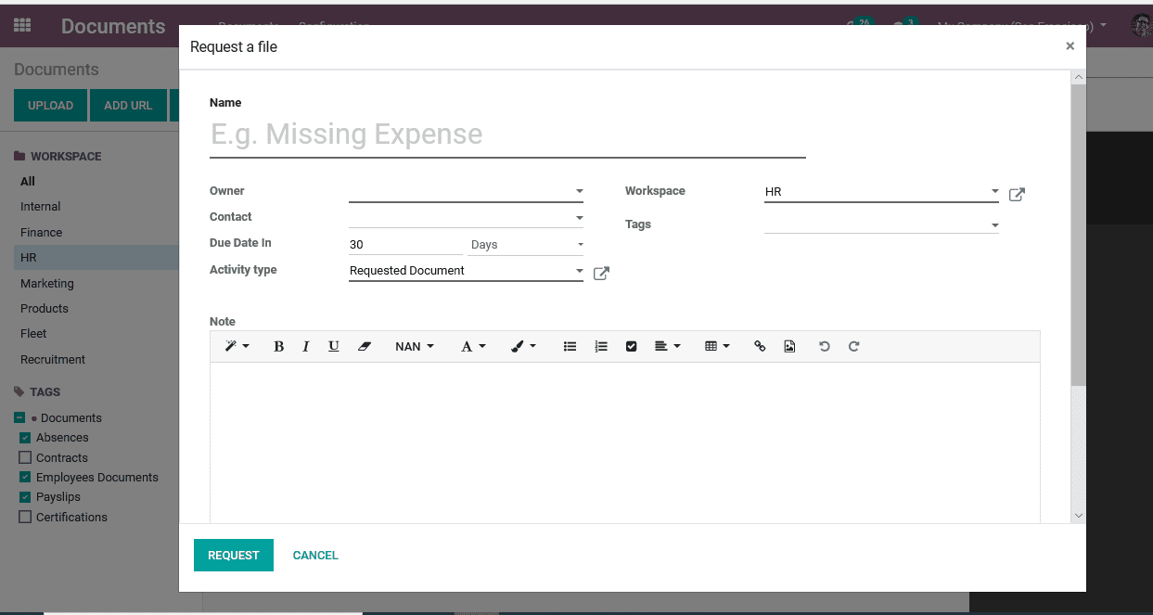The height and width of the screenshot is (615, 1153).
Task: Click the insert image icon
Action: click(x=789, y=346)
